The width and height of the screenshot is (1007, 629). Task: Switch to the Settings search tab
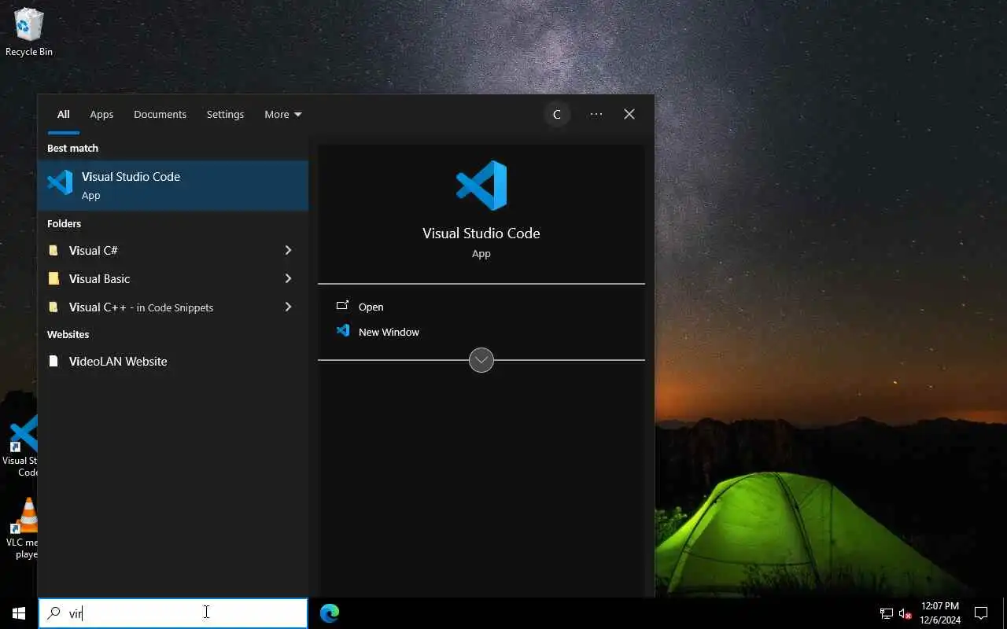tap(225, 114)
